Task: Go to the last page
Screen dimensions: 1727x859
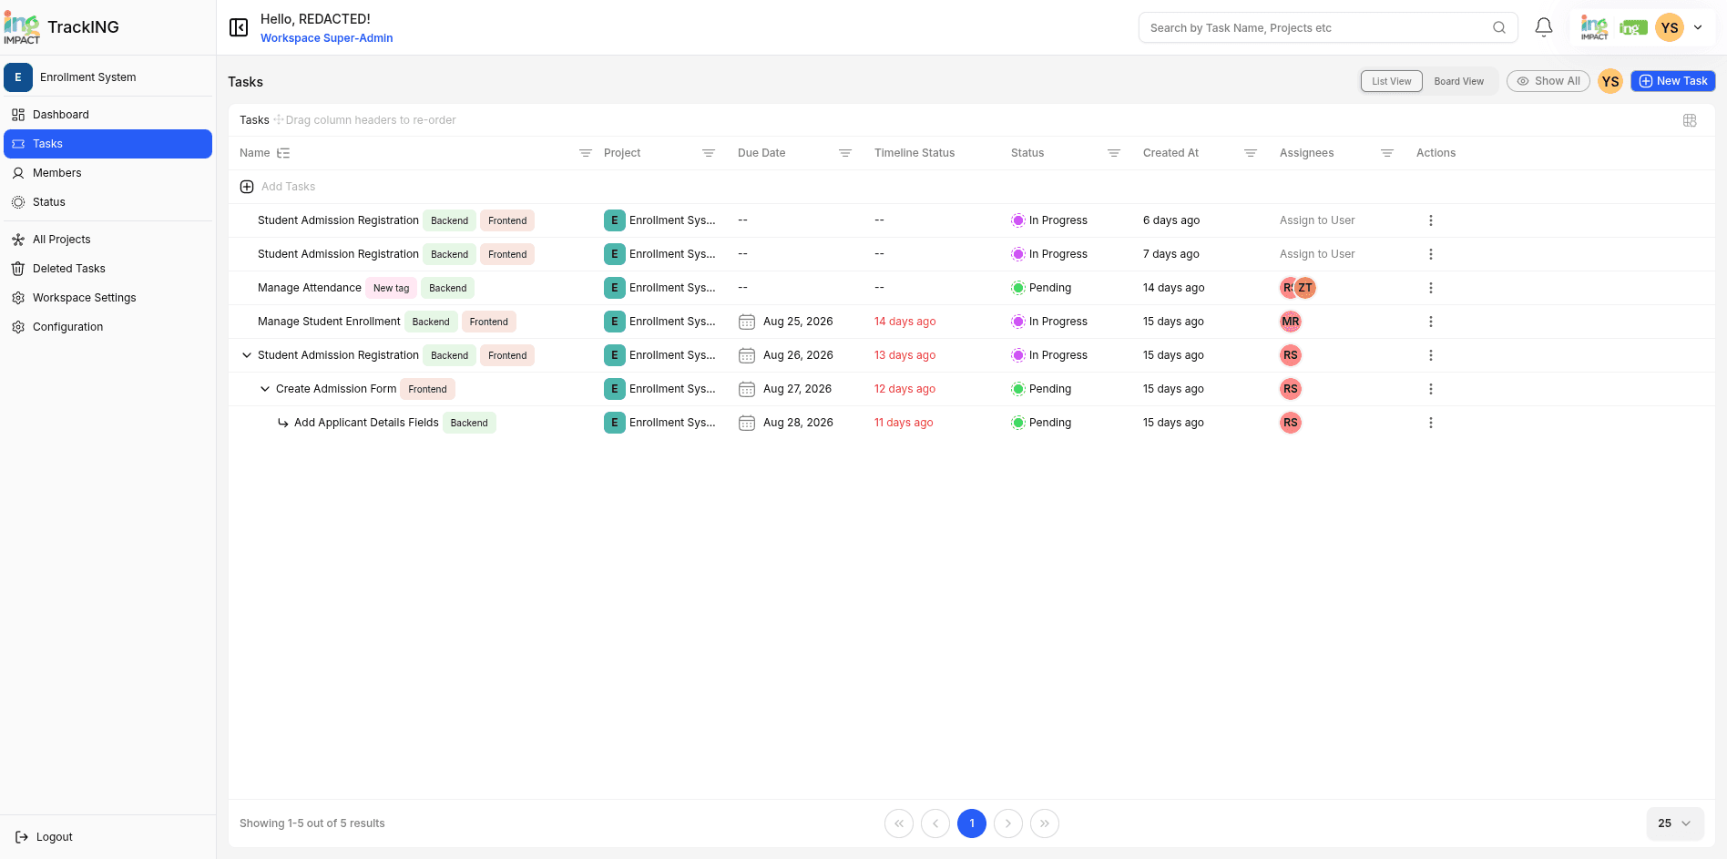Action: [1045, 823]
